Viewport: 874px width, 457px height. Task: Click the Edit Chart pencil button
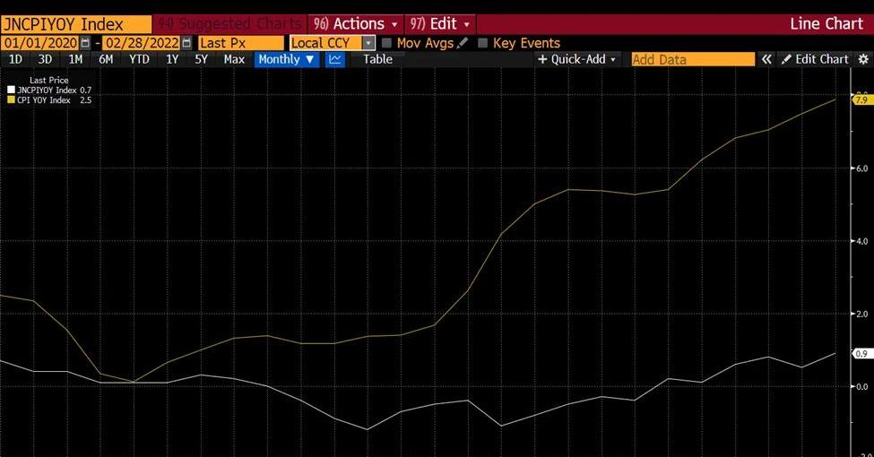click(x=814, y=59)
